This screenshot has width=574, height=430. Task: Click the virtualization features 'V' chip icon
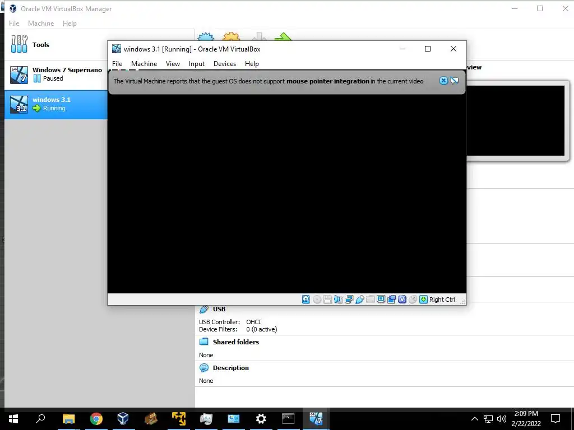tap(402, 300)
